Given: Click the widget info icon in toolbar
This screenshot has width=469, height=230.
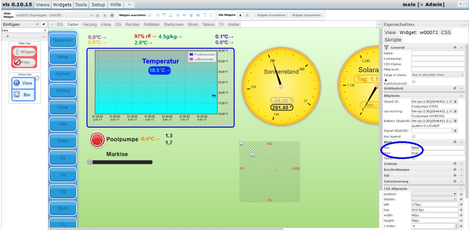Looking at the screenshot, I should click(x=112, y=15).
